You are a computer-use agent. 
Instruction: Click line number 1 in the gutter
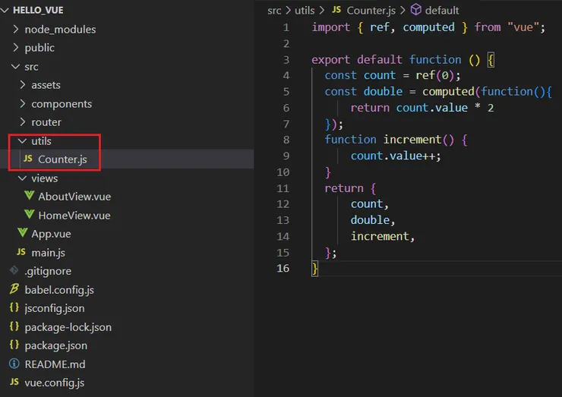tap(286, 27)
